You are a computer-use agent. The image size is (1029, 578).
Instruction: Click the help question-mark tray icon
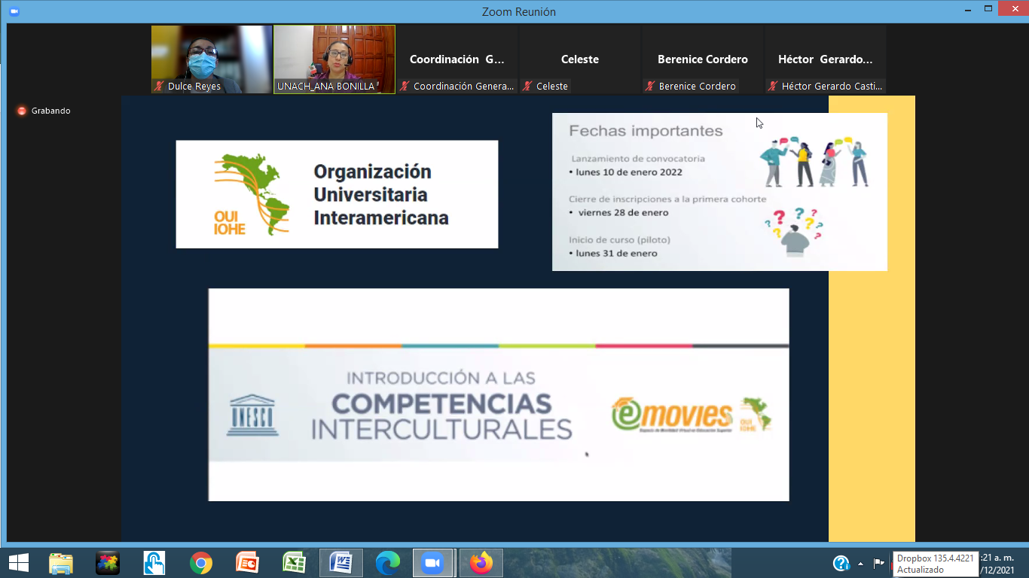click(x=841, y=563)
